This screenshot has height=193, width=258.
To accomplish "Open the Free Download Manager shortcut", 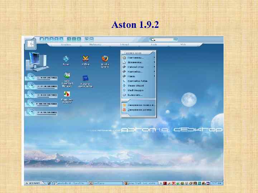I will click(67, 80).
